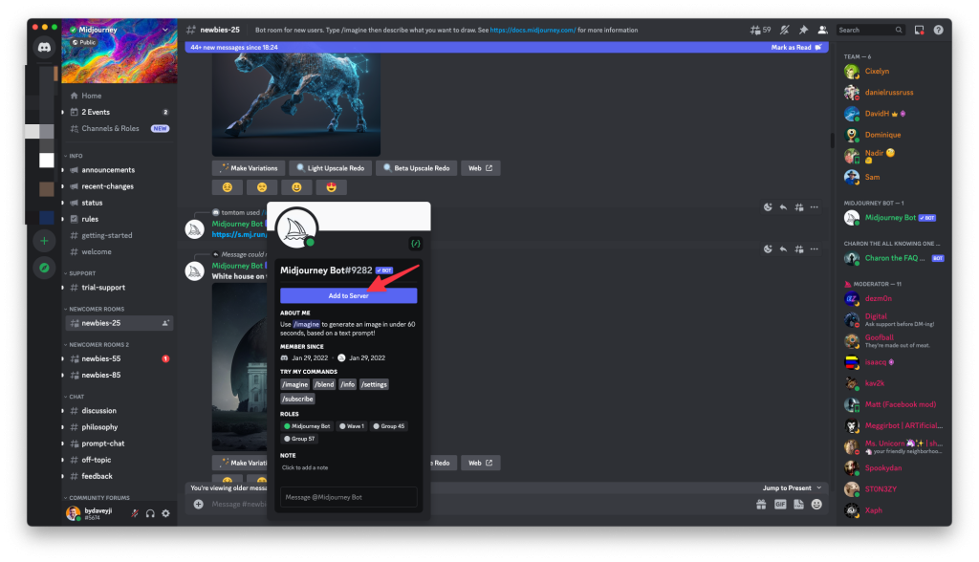Open Discord direct messages home icon

44,48
